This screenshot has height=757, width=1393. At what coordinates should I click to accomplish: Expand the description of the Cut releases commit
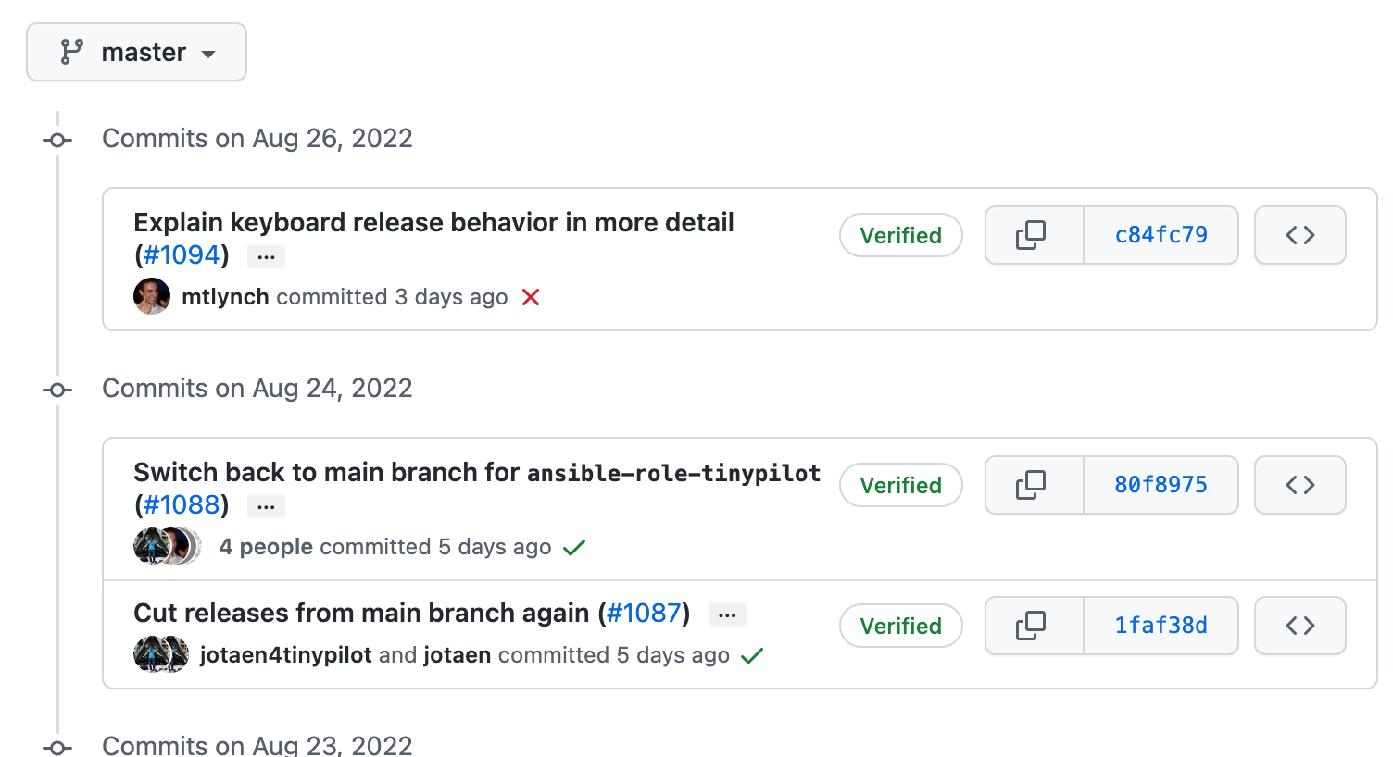coord(726,614)
